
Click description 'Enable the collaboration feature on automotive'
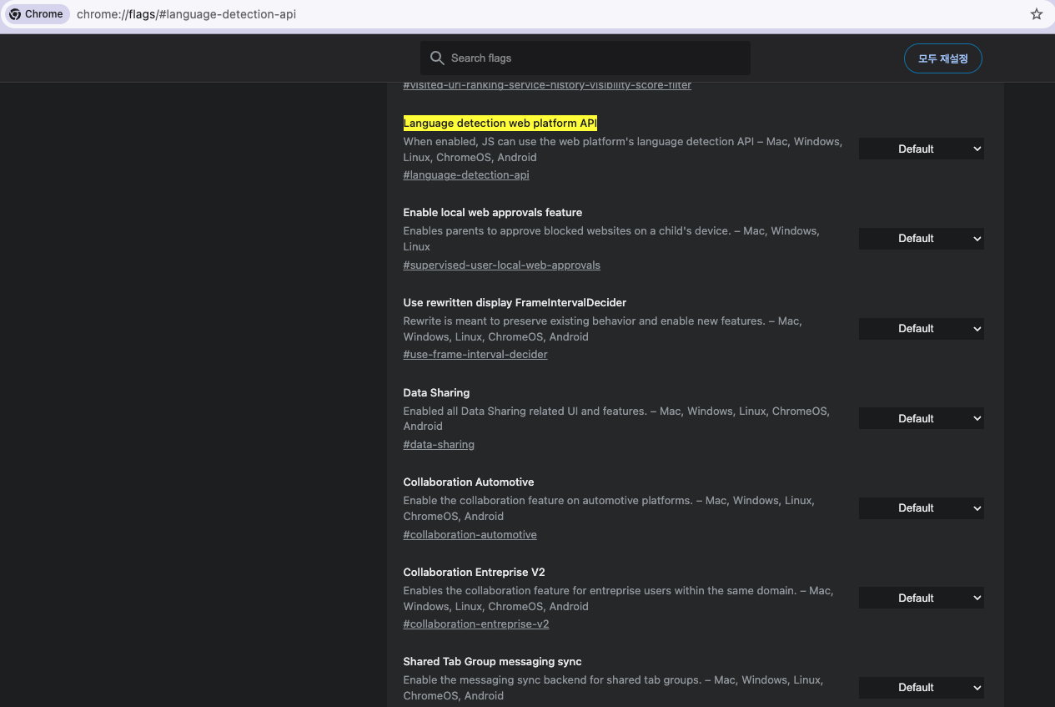point(609,508)
